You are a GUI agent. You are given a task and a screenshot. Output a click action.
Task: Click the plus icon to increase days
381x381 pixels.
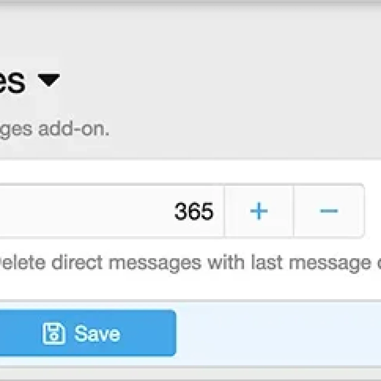[x=259, y=211]
